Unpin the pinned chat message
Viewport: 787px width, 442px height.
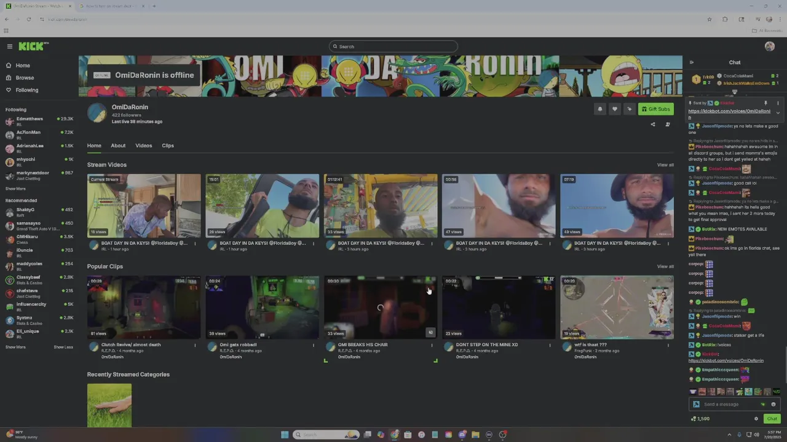pyautogui.click(x=765, y=103)
